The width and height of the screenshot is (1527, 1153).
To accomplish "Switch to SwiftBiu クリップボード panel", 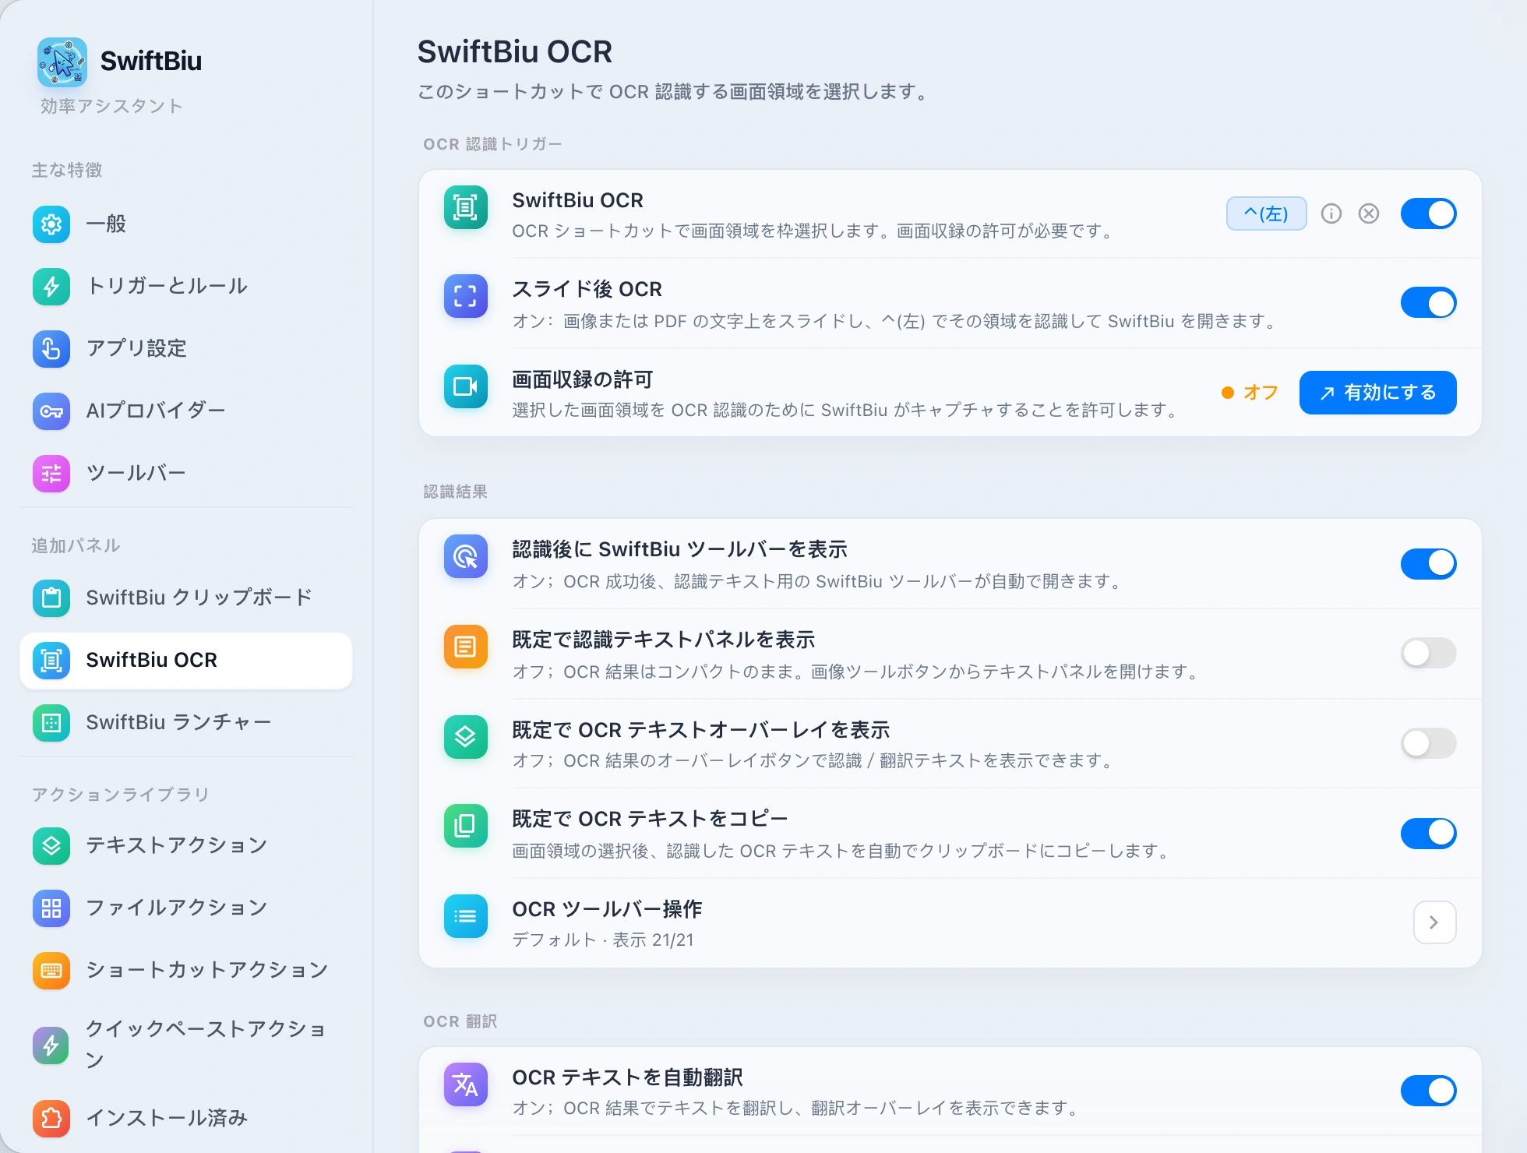I will pyautogui.click(x=185, y=598).
